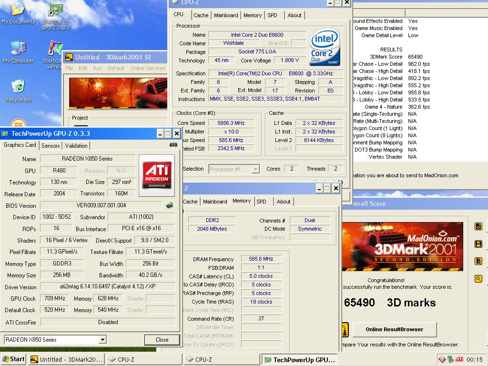
Task: Open About tab in lower CPU-Z window
Action: click(283, 202)
